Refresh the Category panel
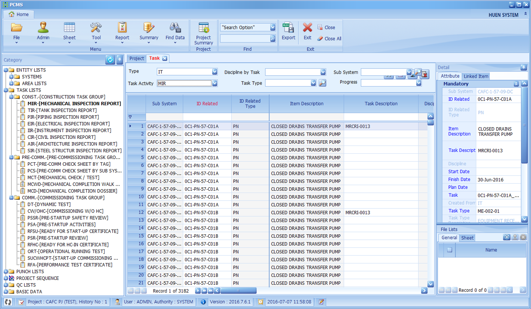The height and width of the screenshot is (309, 531). (x=110, y=60)
